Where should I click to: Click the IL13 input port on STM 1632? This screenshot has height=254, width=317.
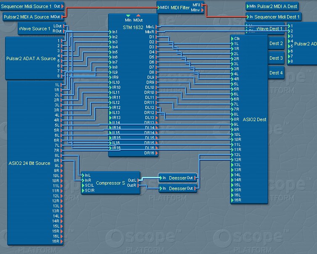(111, 113)
